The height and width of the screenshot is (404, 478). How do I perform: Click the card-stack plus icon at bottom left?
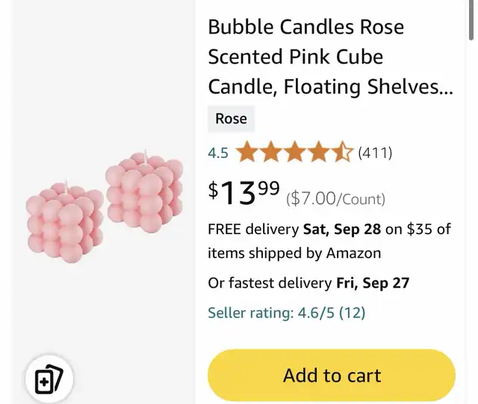[49, 380]
